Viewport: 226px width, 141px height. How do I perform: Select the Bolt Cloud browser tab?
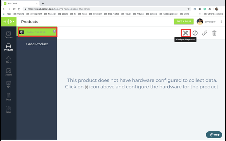click(x=21, y=3)
